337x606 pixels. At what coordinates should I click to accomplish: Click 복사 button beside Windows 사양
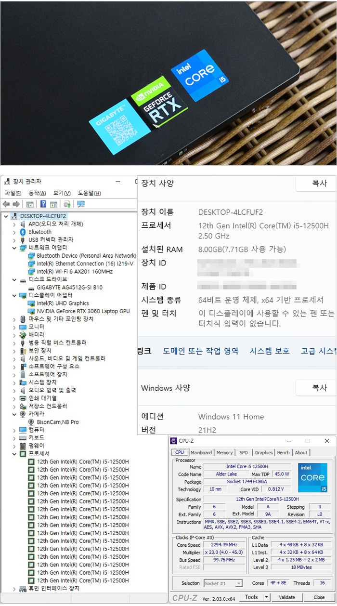click(316, 388)
